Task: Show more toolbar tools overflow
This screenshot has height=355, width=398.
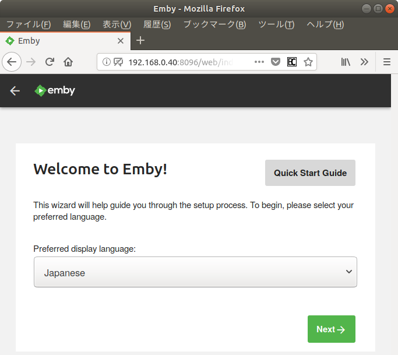Action: [364, 62]
